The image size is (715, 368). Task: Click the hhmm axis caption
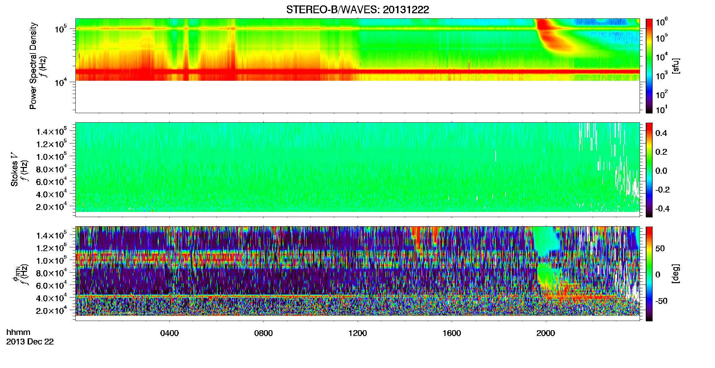tap(18, 332)
